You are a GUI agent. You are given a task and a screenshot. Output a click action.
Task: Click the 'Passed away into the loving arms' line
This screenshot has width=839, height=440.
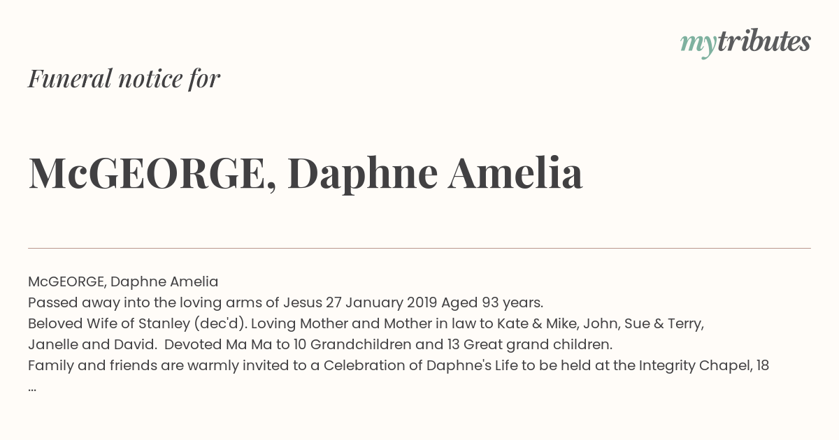(x=285, y=302)
